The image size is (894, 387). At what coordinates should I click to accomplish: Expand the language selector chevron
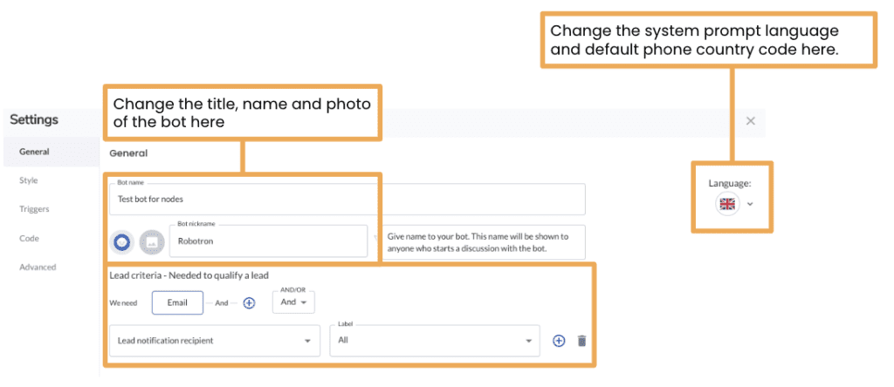click(x=749, y=204)
